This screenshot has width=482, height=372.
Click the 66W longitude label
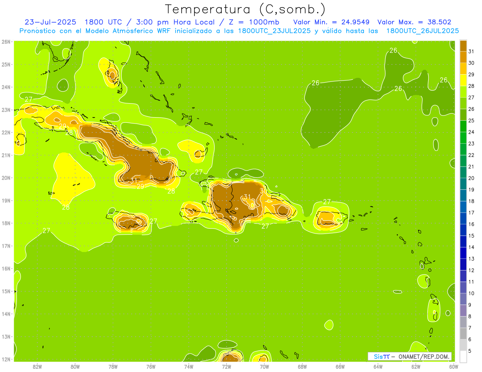(340, 366)
